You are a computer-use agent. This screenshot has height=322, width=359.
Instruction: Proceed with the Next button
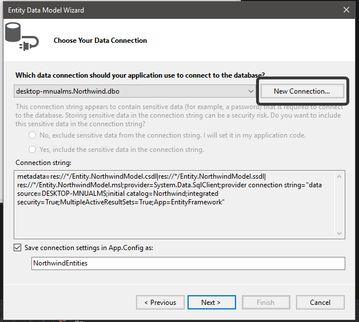tap(212, 303)
